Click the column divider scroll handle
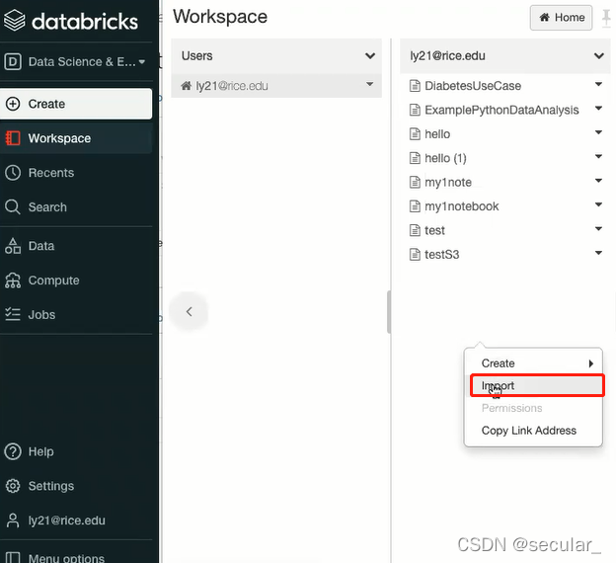This screenshot has height=563, width=616. pos(389,312)
